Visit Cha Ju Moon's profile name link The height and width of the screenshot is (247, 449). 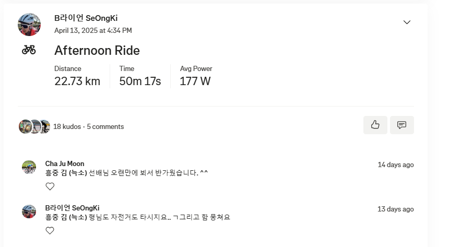65,163
